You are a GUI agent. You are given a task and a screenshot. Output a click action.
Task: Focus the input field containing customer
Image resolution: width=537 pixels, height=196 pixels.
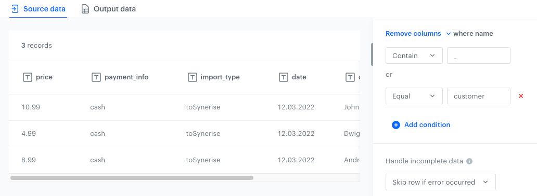478,96
